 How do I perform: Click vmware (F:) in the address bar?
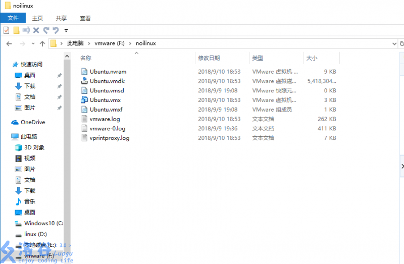[x=110, y=43]
